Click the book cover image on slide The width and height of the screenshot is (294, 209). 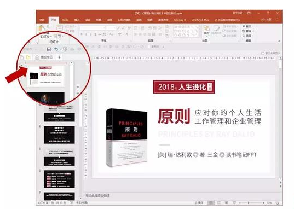(x=127, y=138)
